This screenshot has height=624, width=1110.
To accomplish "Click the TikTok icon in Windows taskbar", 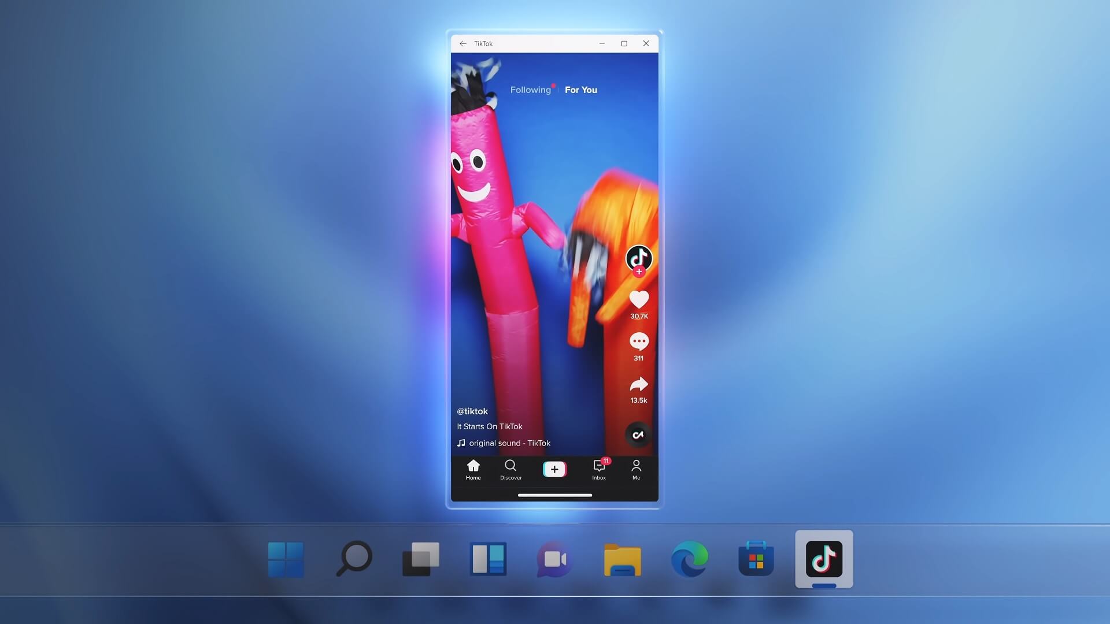I will pos(823,559).
